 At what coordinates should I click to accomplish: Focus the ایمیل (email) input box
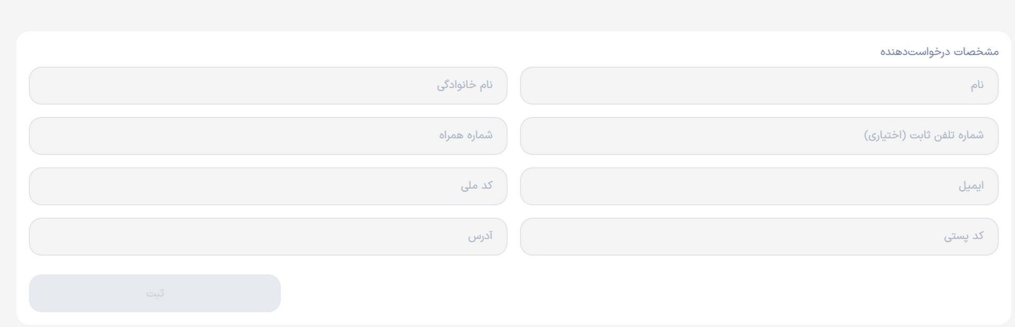[x=759, y=186]
